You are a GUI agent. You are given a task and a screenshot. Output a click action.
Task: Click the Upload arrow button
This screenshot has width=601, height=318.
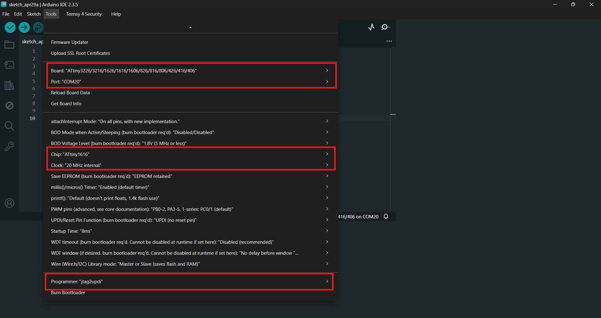24,27
